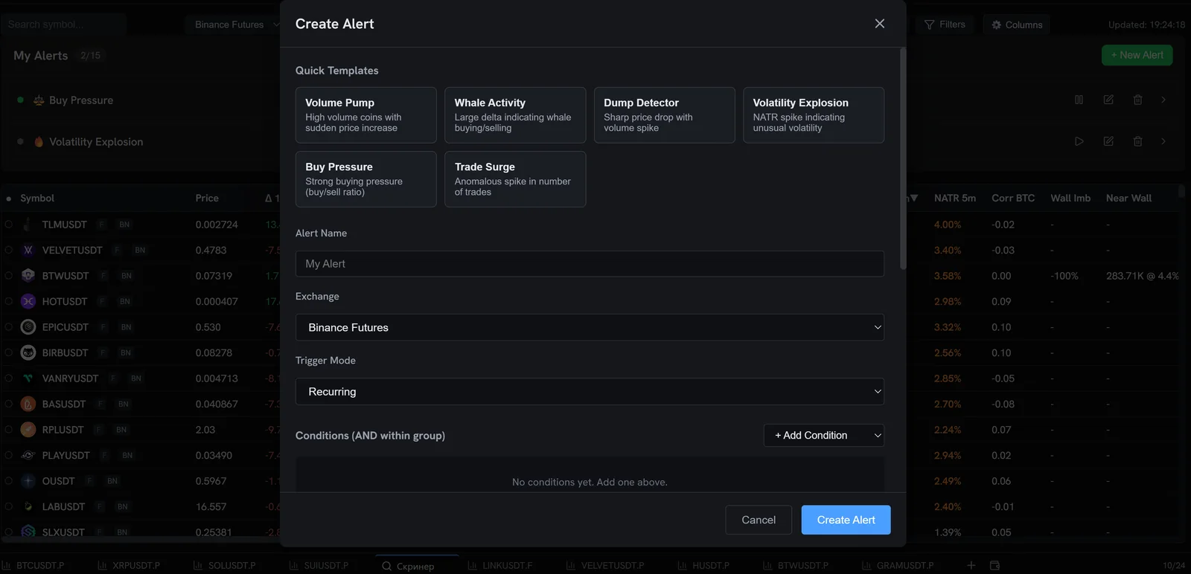Select the HOTUSDT row radio circle

[x=9, y=301]
